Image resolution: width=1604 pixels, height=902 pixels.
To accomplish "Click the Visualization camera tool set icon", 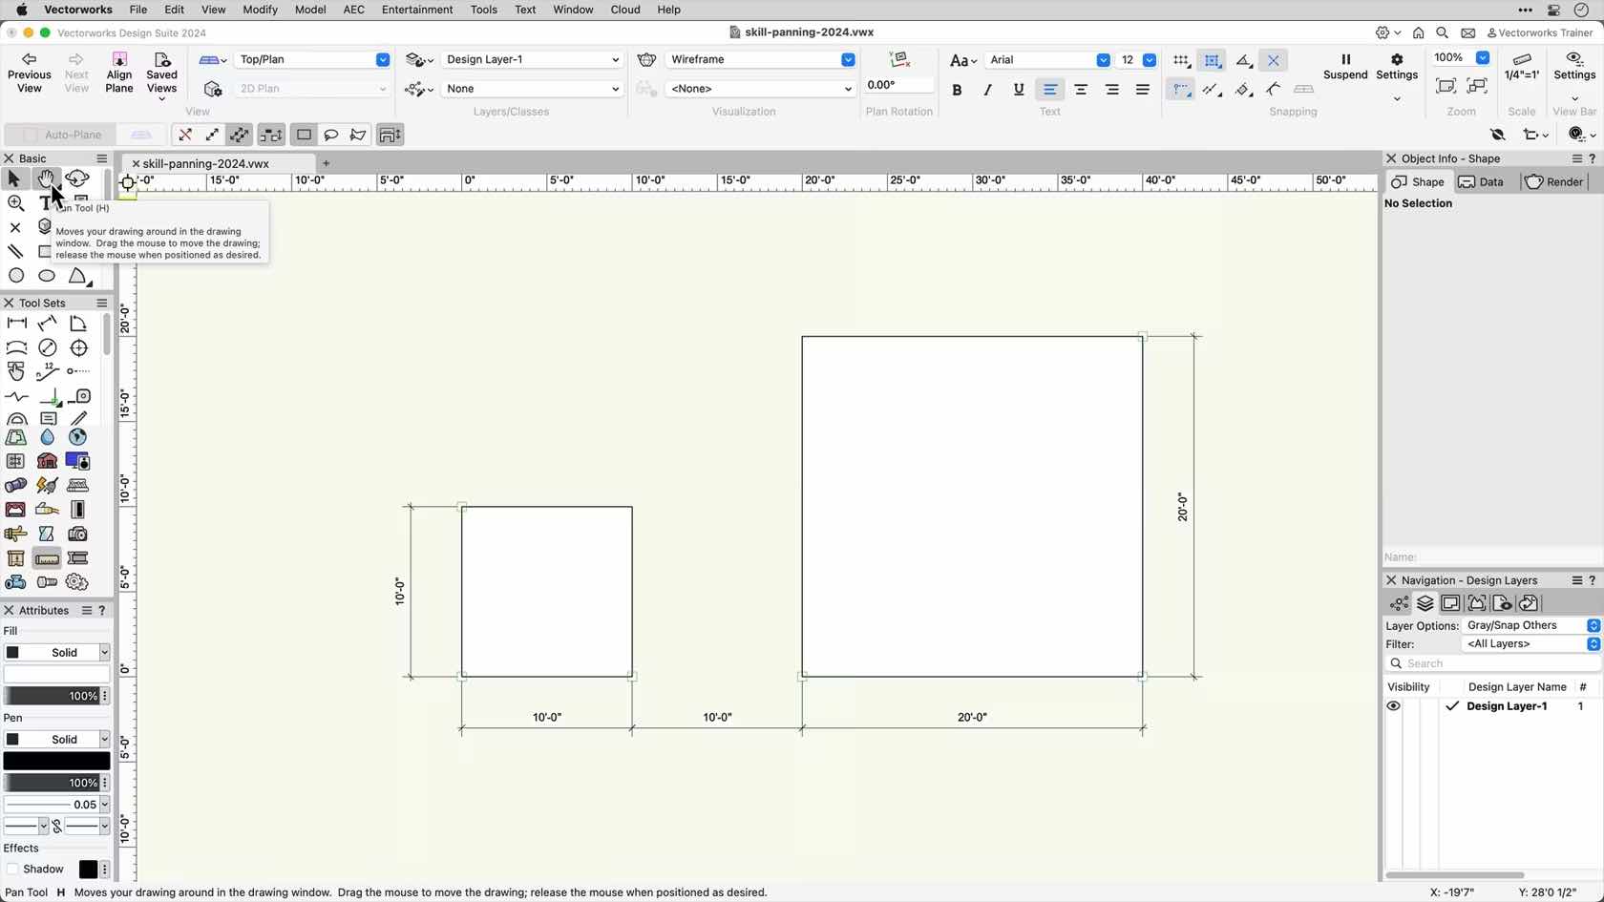I will click(77, 534).
